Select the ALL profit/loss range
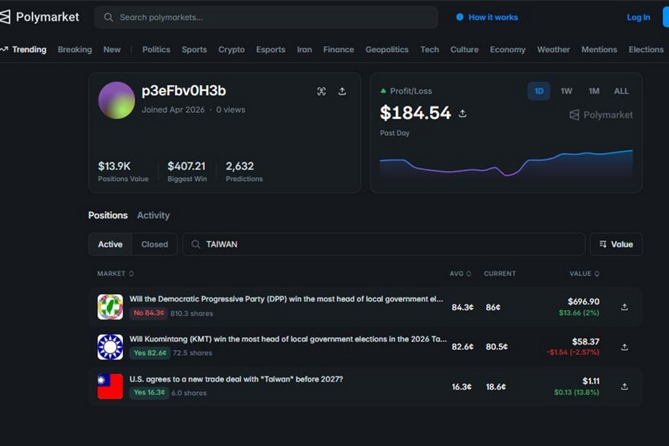Image resolution: width=669 pixels, height=446 pixels. (622, 91)
